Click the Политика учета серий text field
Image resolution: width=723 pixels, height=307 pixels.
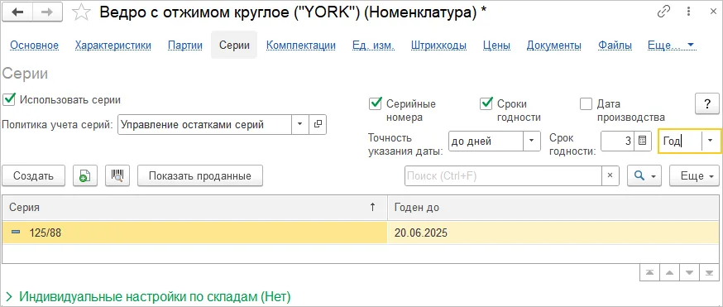[204, 124]
